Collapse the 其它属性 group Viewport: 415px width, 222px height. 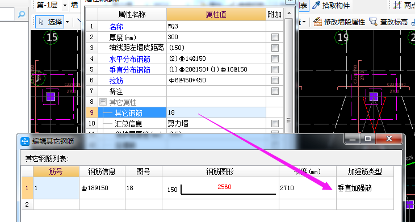point(103,102)
